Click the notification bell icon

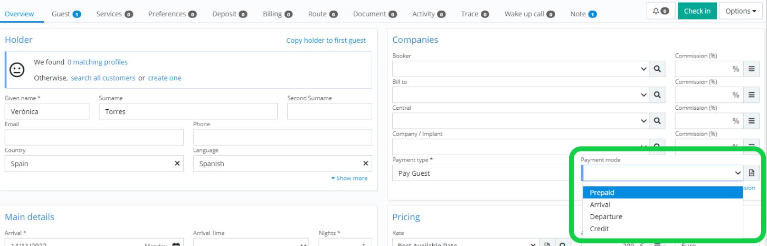(660, 11)
